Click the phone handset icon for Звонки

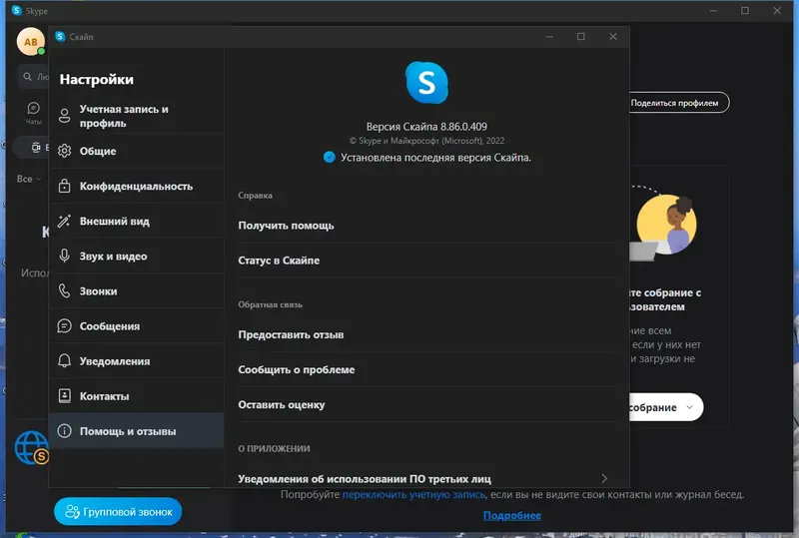pos(64,290)
